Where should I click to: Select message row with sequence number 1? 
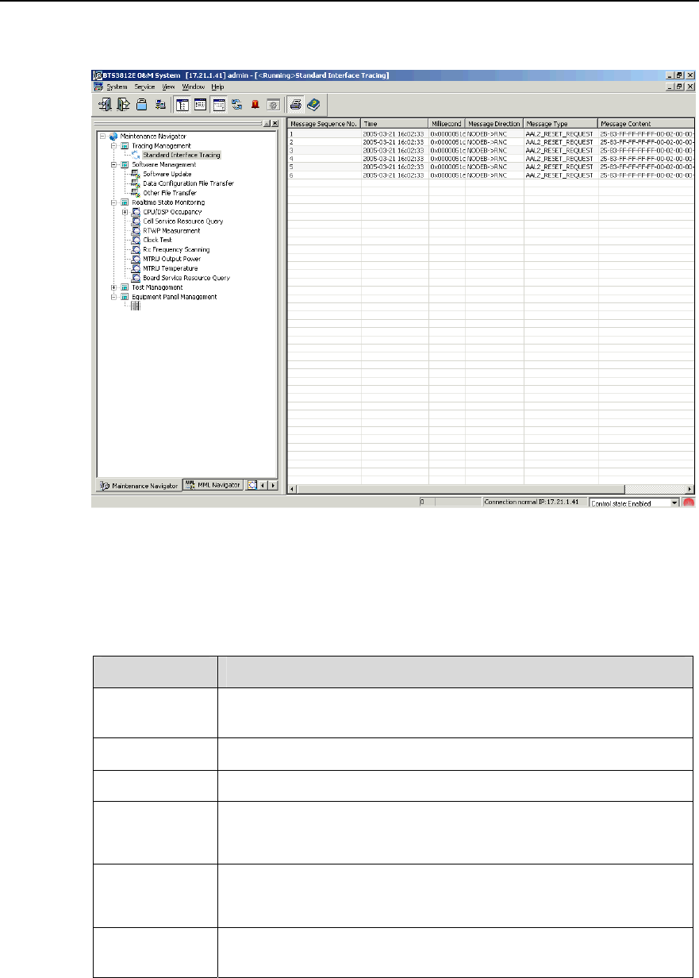click(x=491, y=135)
